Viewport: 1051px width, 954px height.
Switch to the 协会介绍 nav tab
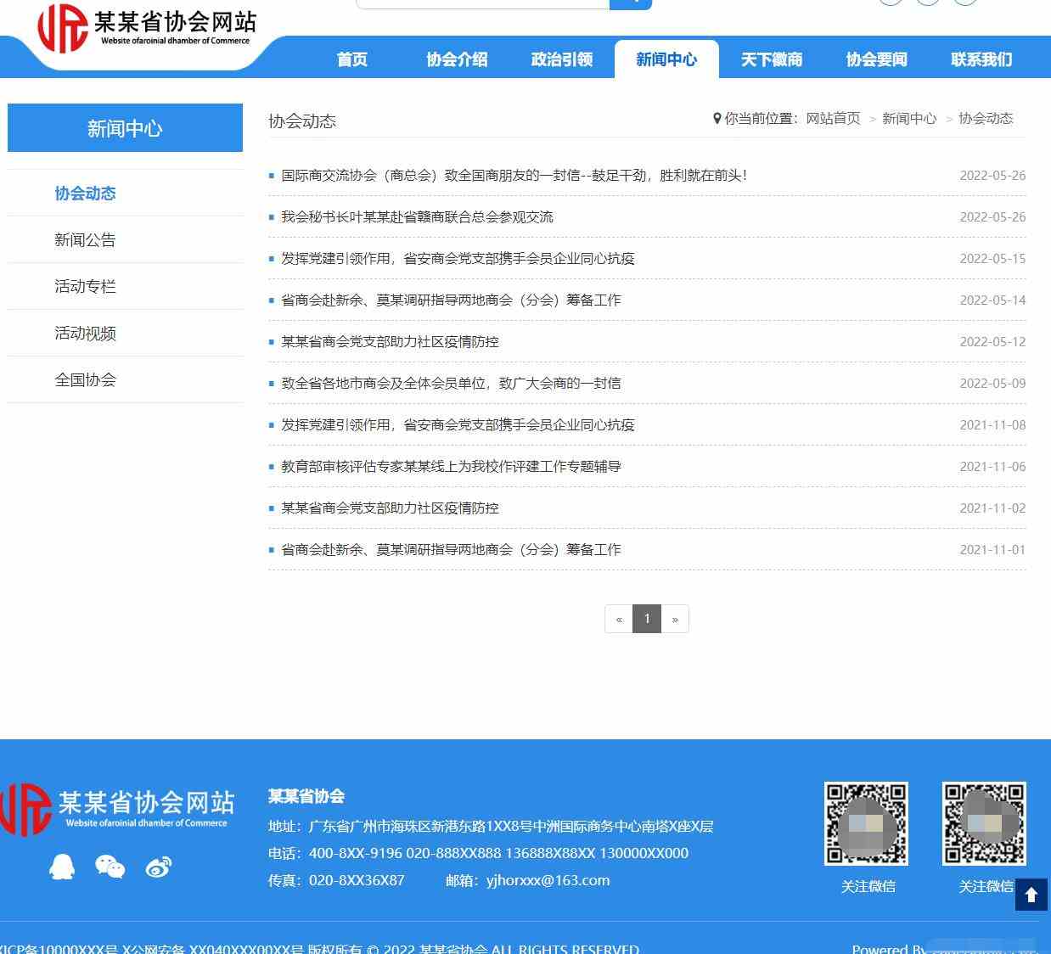[x=457, y=59]
